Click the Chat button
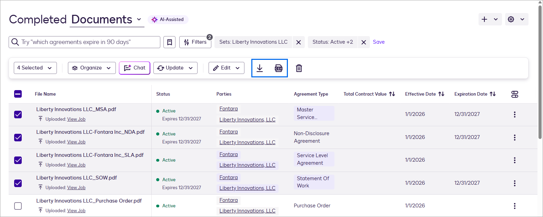The height and width of the screenshot is (217, 543). click(x=134, y=68)
